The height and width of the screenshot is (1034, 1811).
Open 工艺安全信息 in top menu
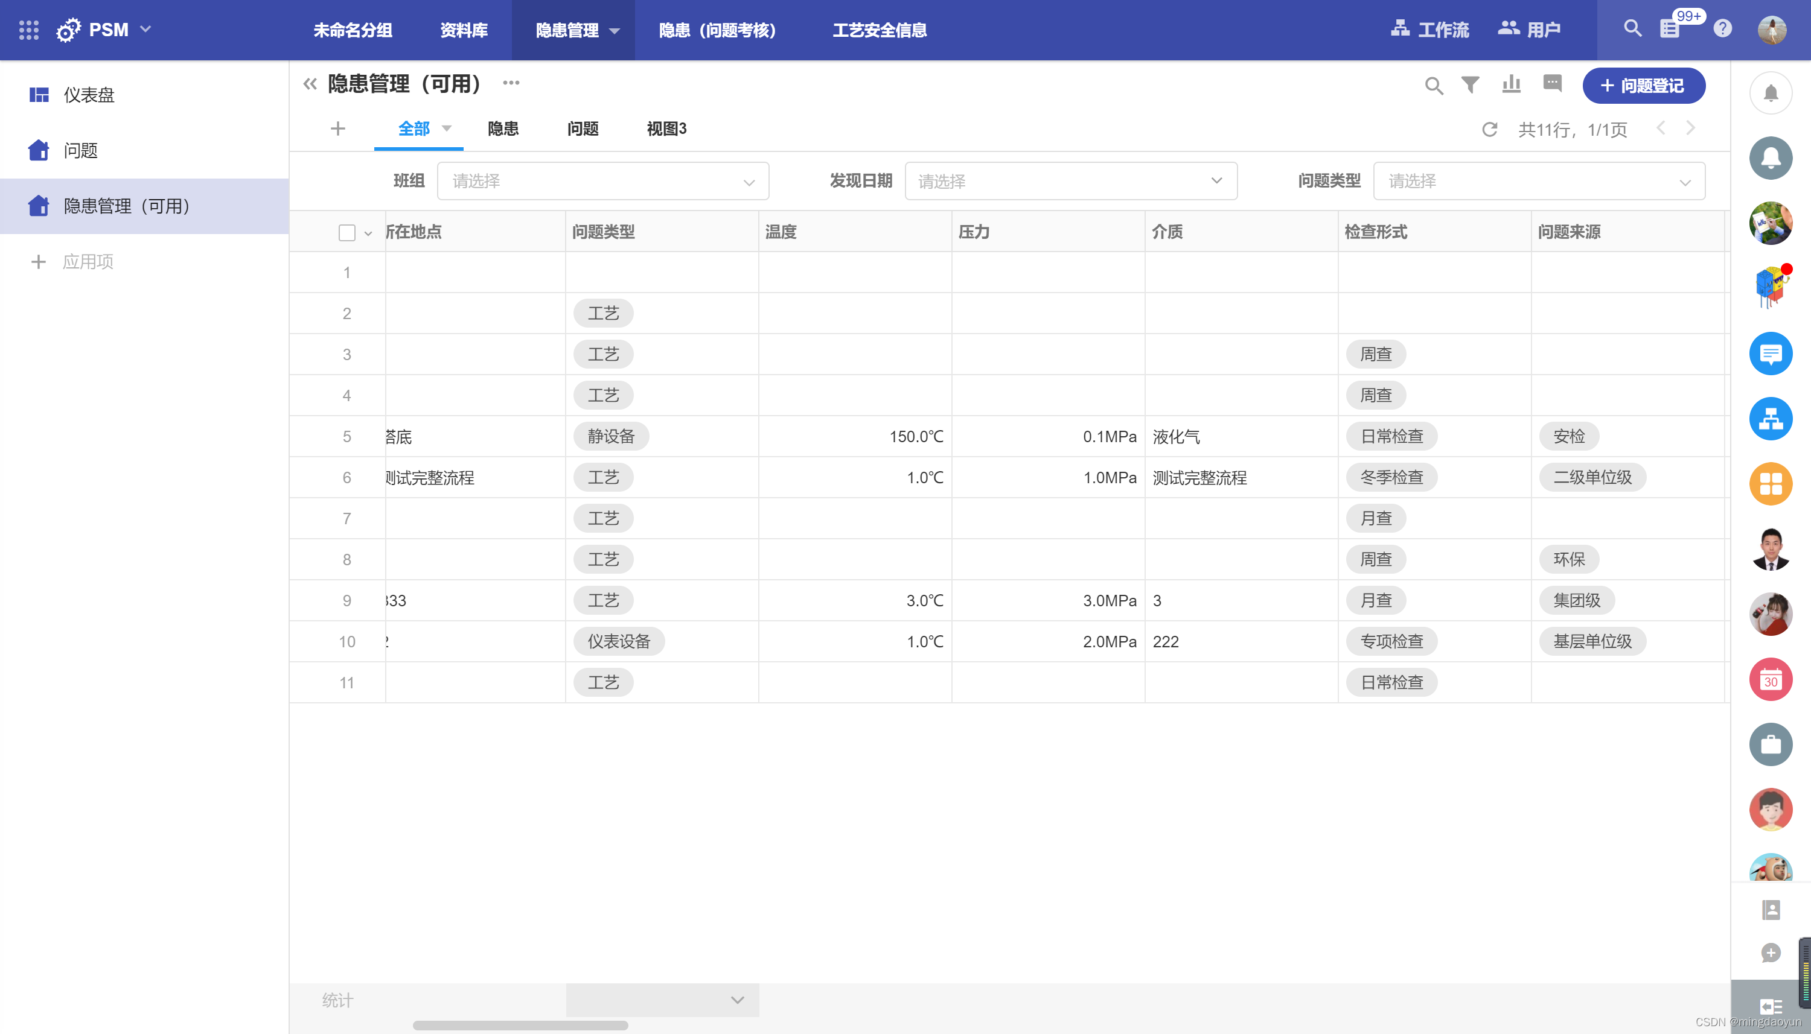click(879, 30)
